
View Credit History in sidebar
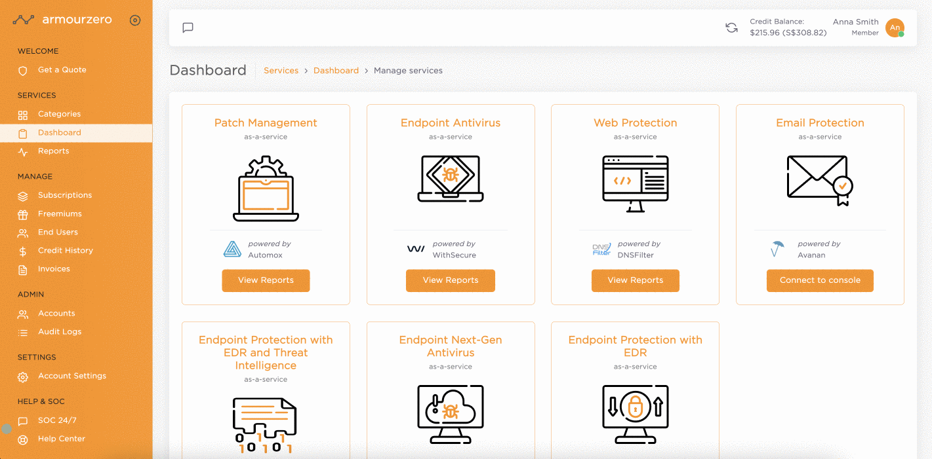(x=66, y=250)
